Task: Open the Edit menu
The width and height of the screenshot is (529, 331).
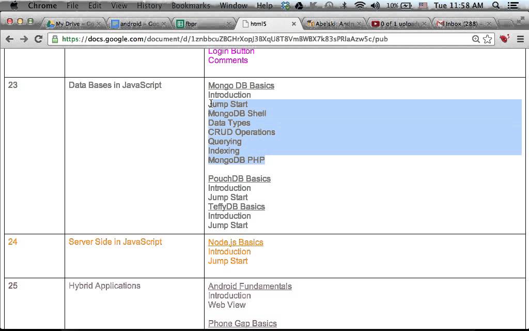Action: pyautogui.click(x=95, y=5)
